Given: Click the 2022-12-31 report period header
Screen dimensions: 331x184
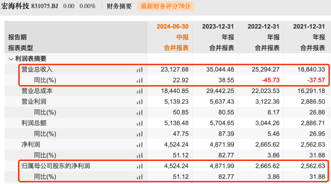Looking at the screenshot, I should pyautogui.click(x=264, y=26).
